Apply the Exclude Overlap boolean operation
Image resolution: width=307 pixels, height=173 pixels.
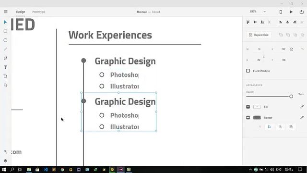pyautogui.click(x=303, y=35)
